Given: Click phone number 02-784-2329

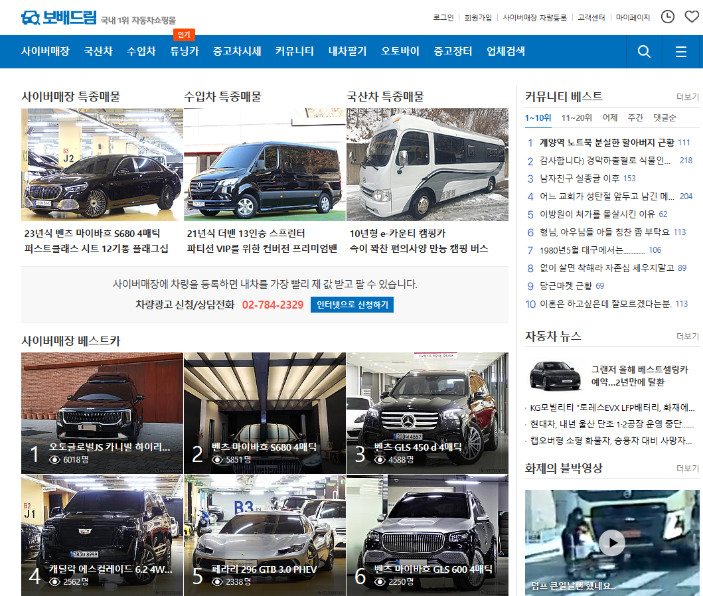Looking at the screenshot, I should 273,305.
